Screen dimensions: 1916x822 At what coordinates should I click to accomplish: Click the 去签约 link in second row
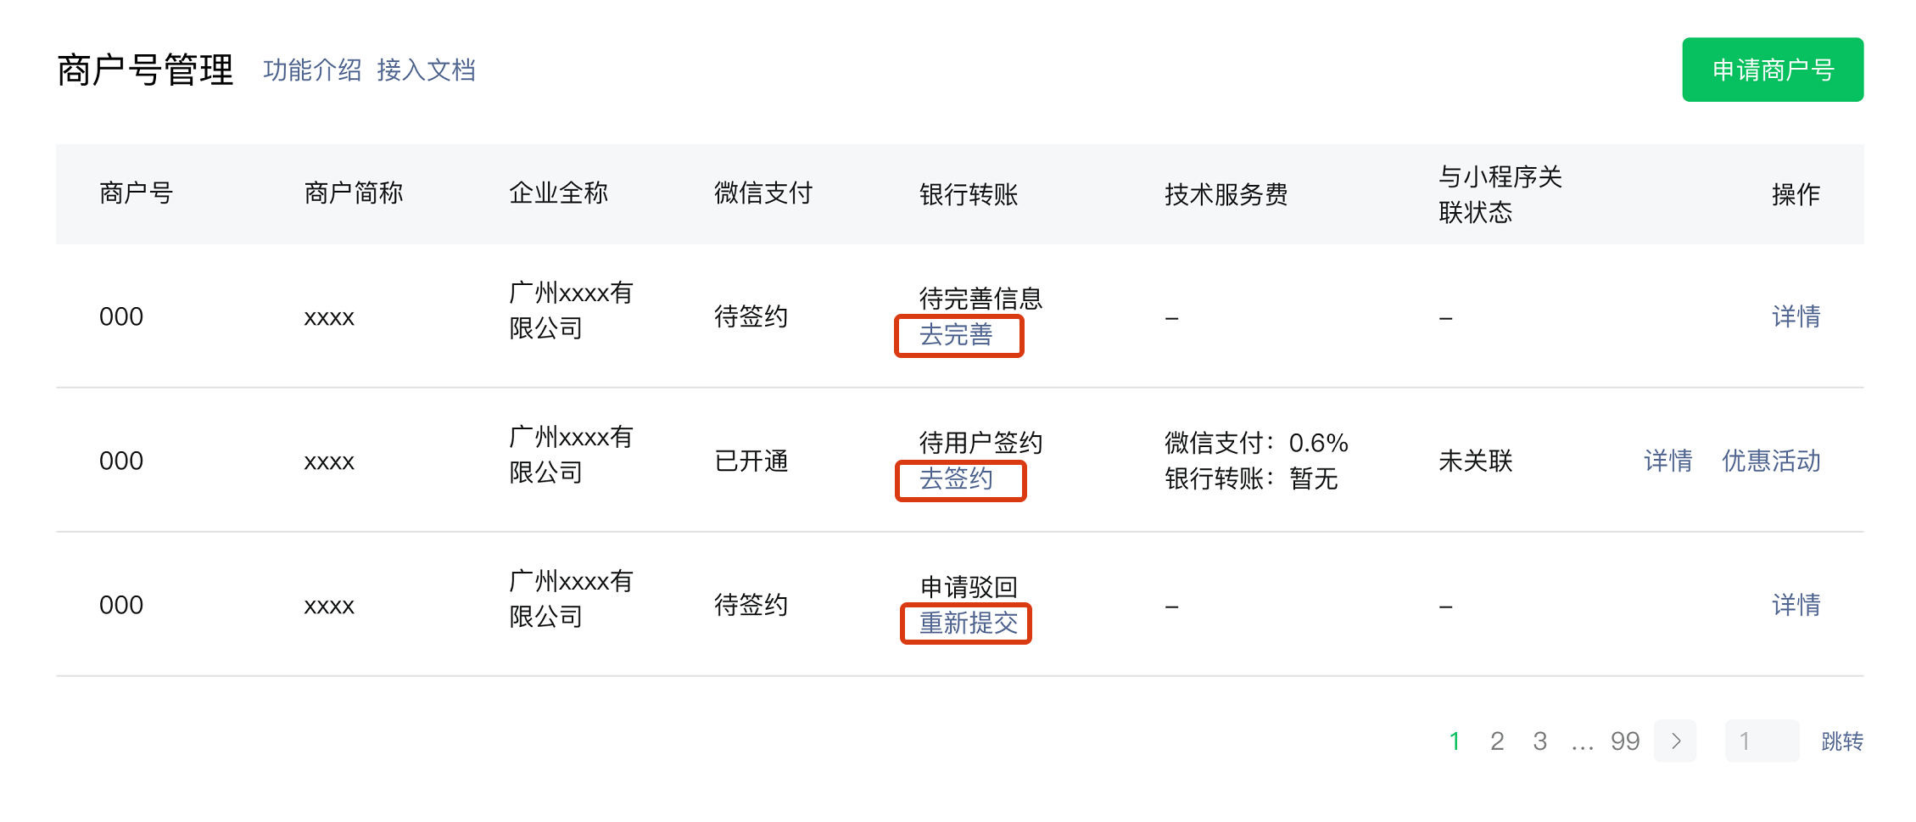click(956, 479)
